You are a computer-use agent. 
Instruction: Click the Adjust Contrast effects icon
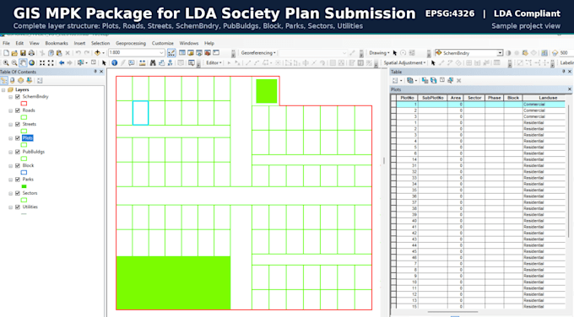(x=508, y=53)
